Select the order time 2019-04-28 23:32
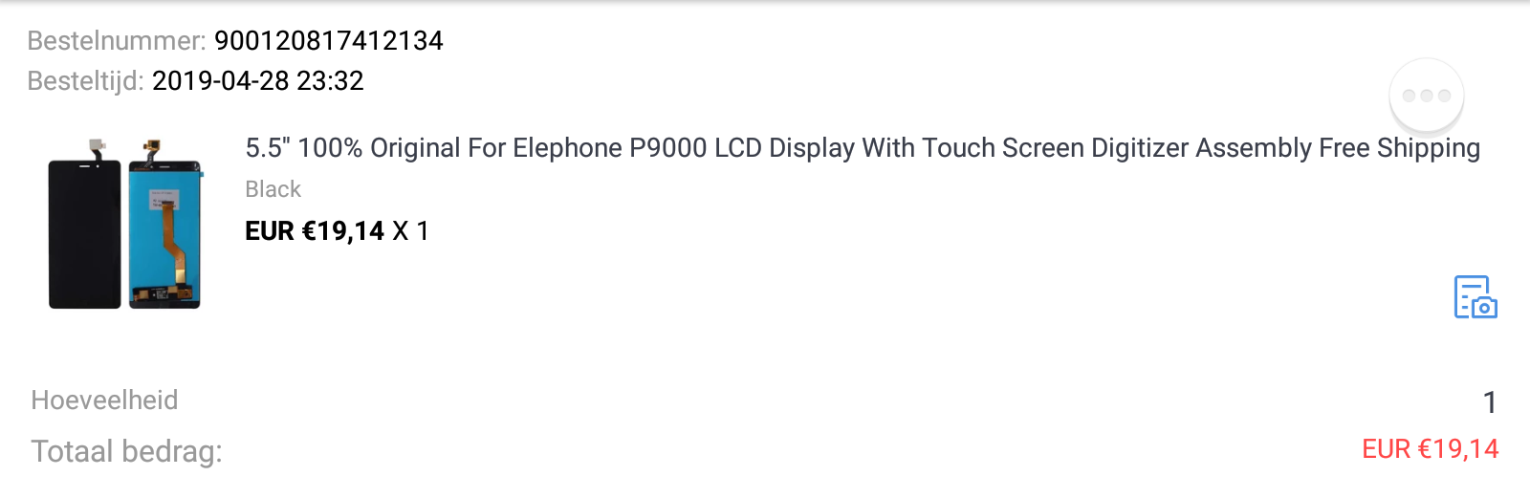 tap(258, 80)
